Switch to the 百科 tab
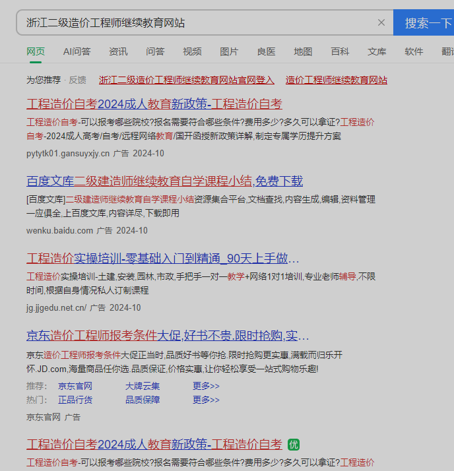The height and width of the screenshot is (471, 454). tap(340, 51)
